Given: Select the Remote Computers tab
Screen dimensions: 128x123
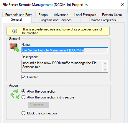Looking at the screenshot, I should tap(102, 20).
